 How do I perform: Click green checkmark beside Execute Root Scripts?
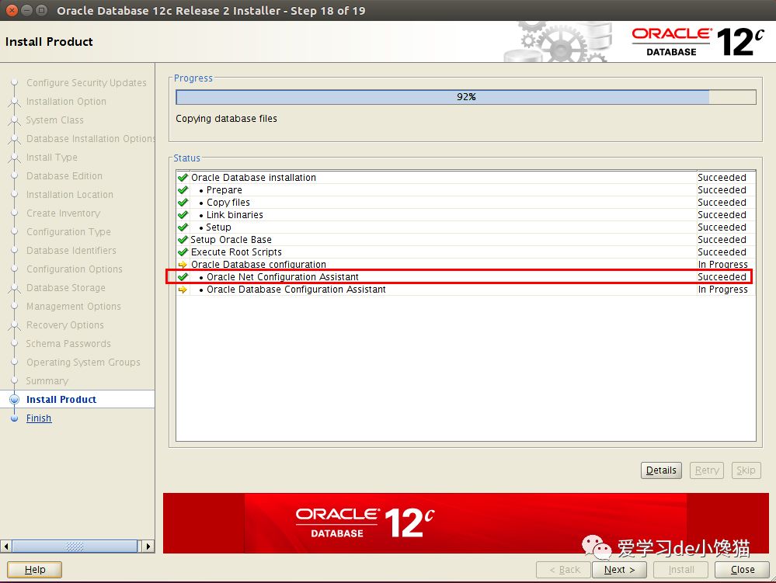(x=183, y=252)
